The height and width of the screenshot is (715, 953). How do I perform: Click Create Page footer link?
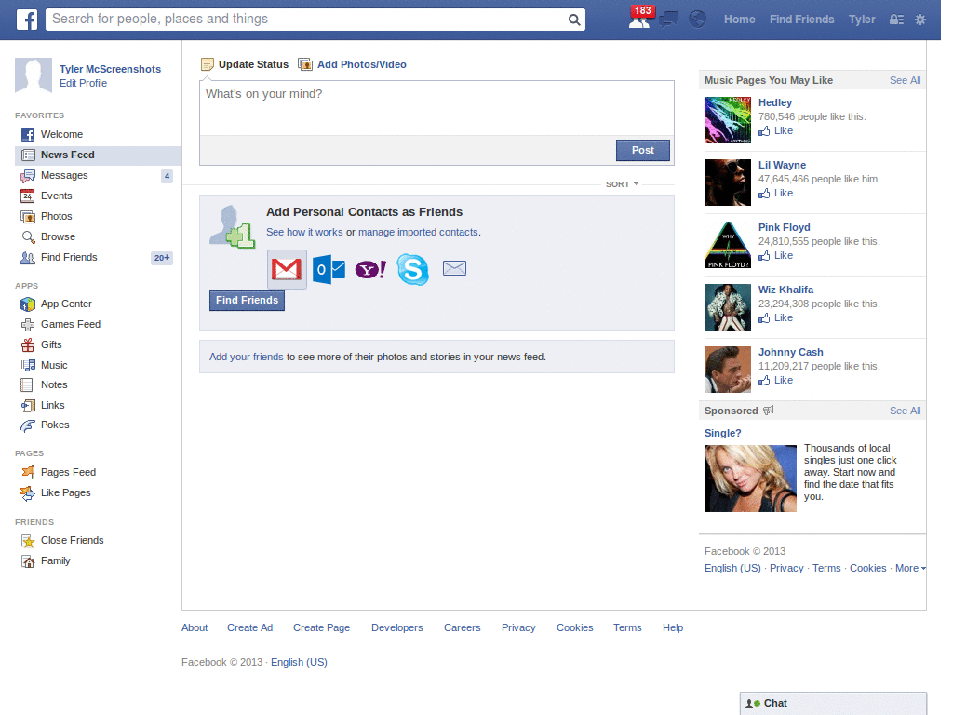point(321,628)
